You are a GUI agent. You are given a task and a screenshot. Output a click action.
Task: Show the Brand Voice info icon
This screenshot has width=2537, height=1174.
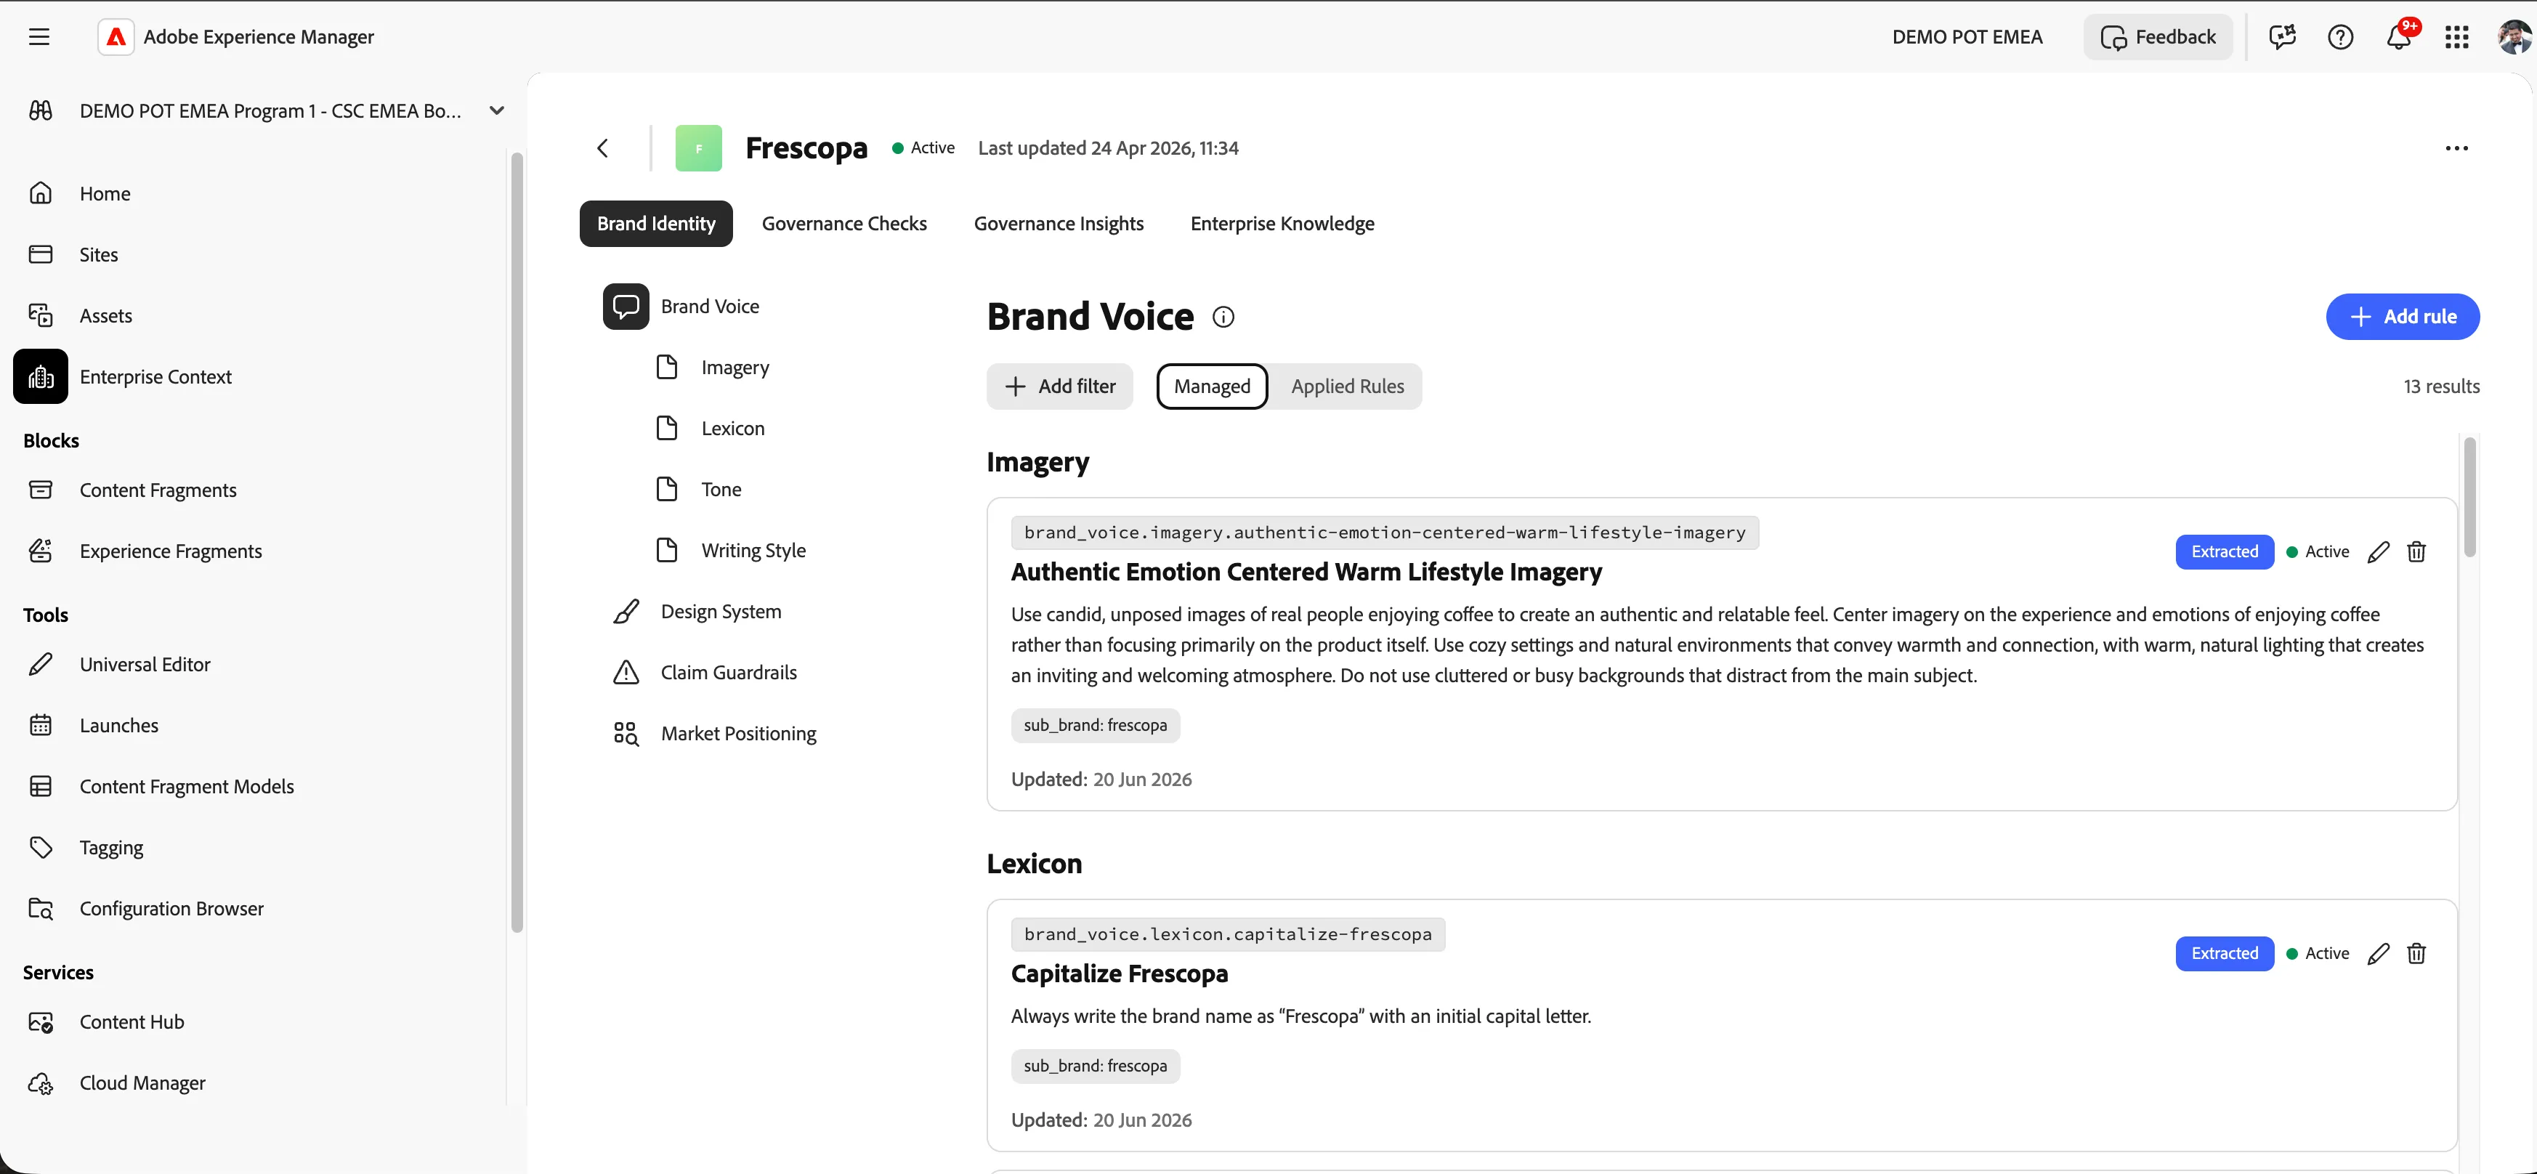(1223, 317)
